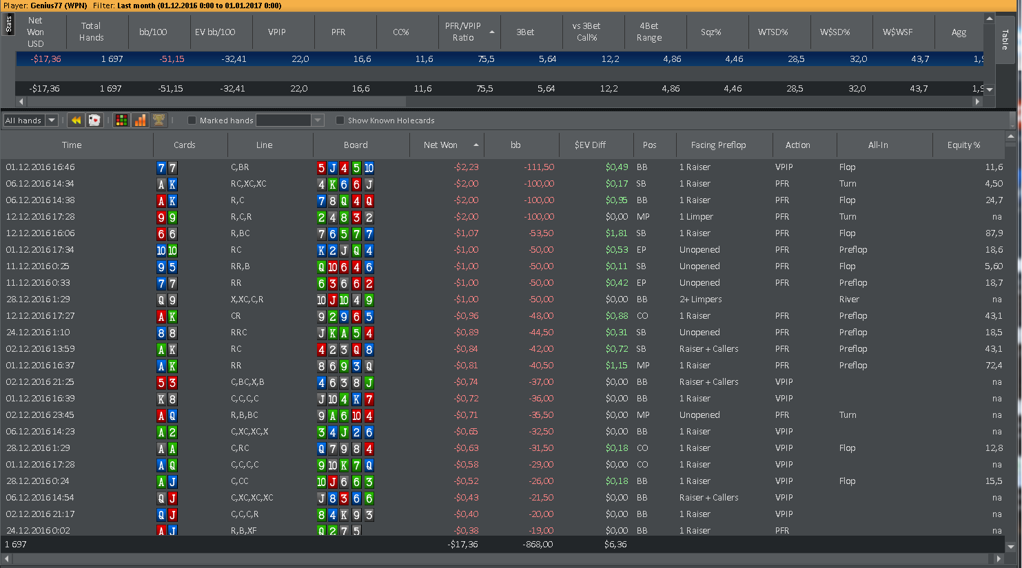Click the stats panel scroll-right arrow

click(977, 101)
